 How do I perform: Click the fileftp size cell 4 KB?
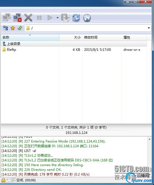click(76, 49)
